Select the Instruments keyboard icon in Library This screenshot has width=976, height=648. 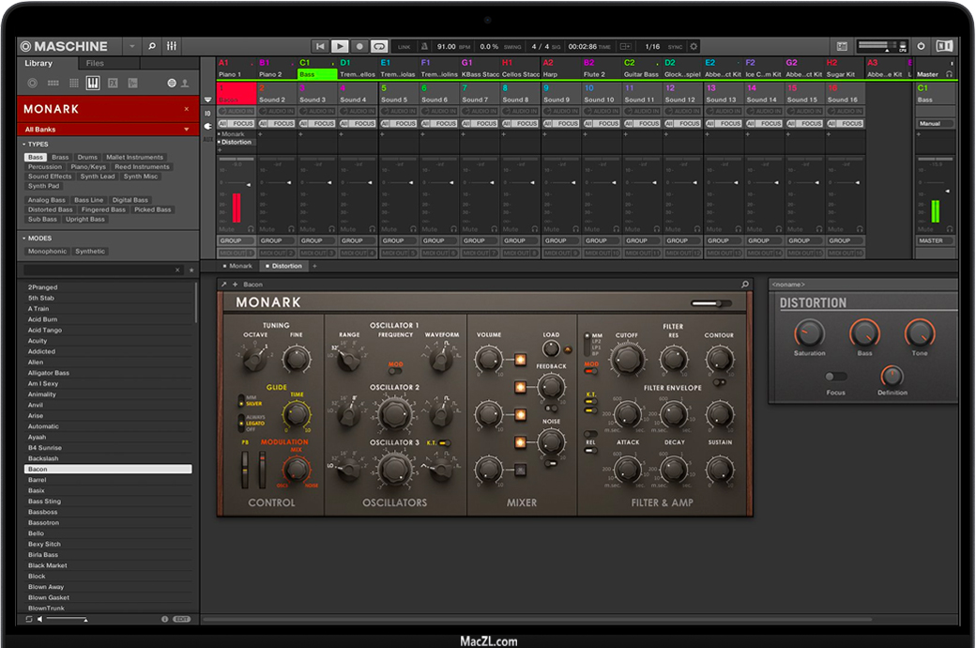pyautogui.click(x=92, y=84)
